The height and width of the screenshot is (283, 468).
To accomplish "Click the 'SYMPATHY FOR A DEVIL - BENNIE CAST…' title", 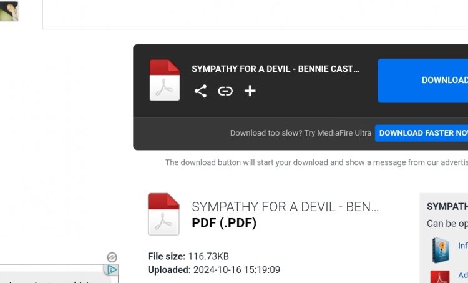I will 275,69.
